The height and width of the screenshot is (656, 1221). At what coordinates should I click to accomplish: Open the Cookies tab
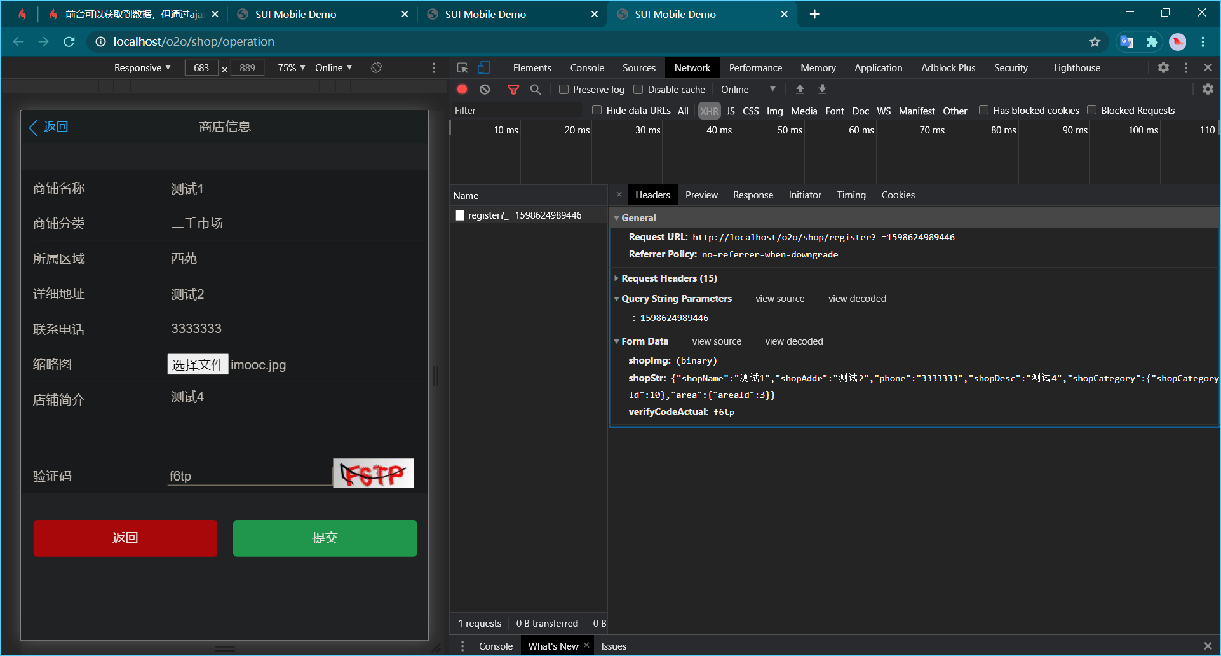[898, 195]
